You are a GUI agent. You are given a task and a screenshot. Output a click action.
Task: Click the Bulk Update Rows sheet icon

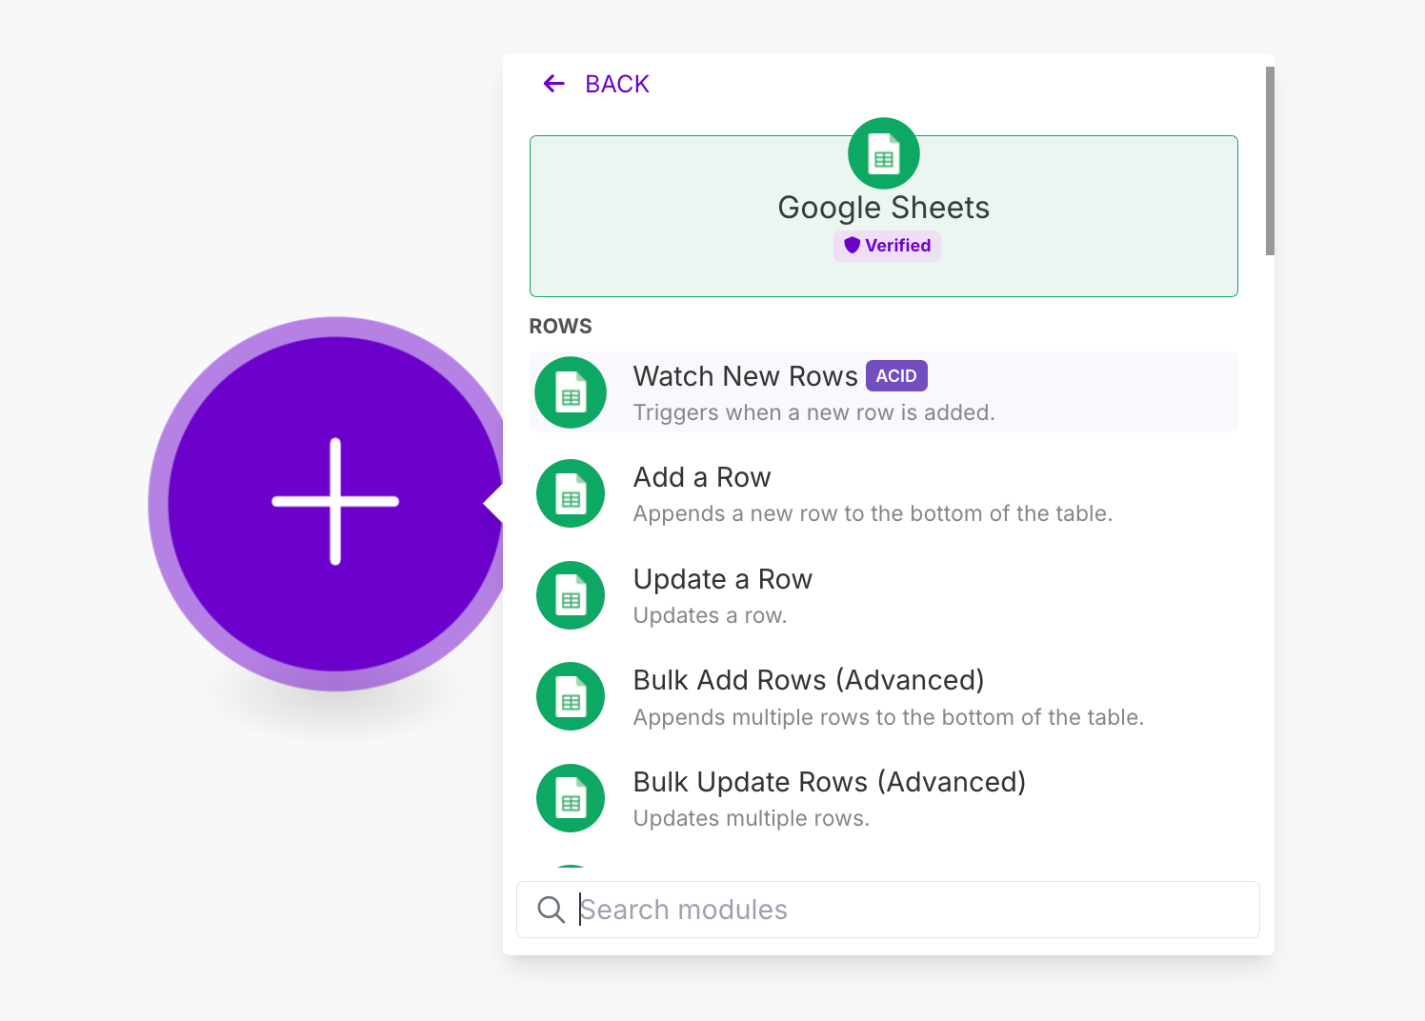tap(571, 798)
